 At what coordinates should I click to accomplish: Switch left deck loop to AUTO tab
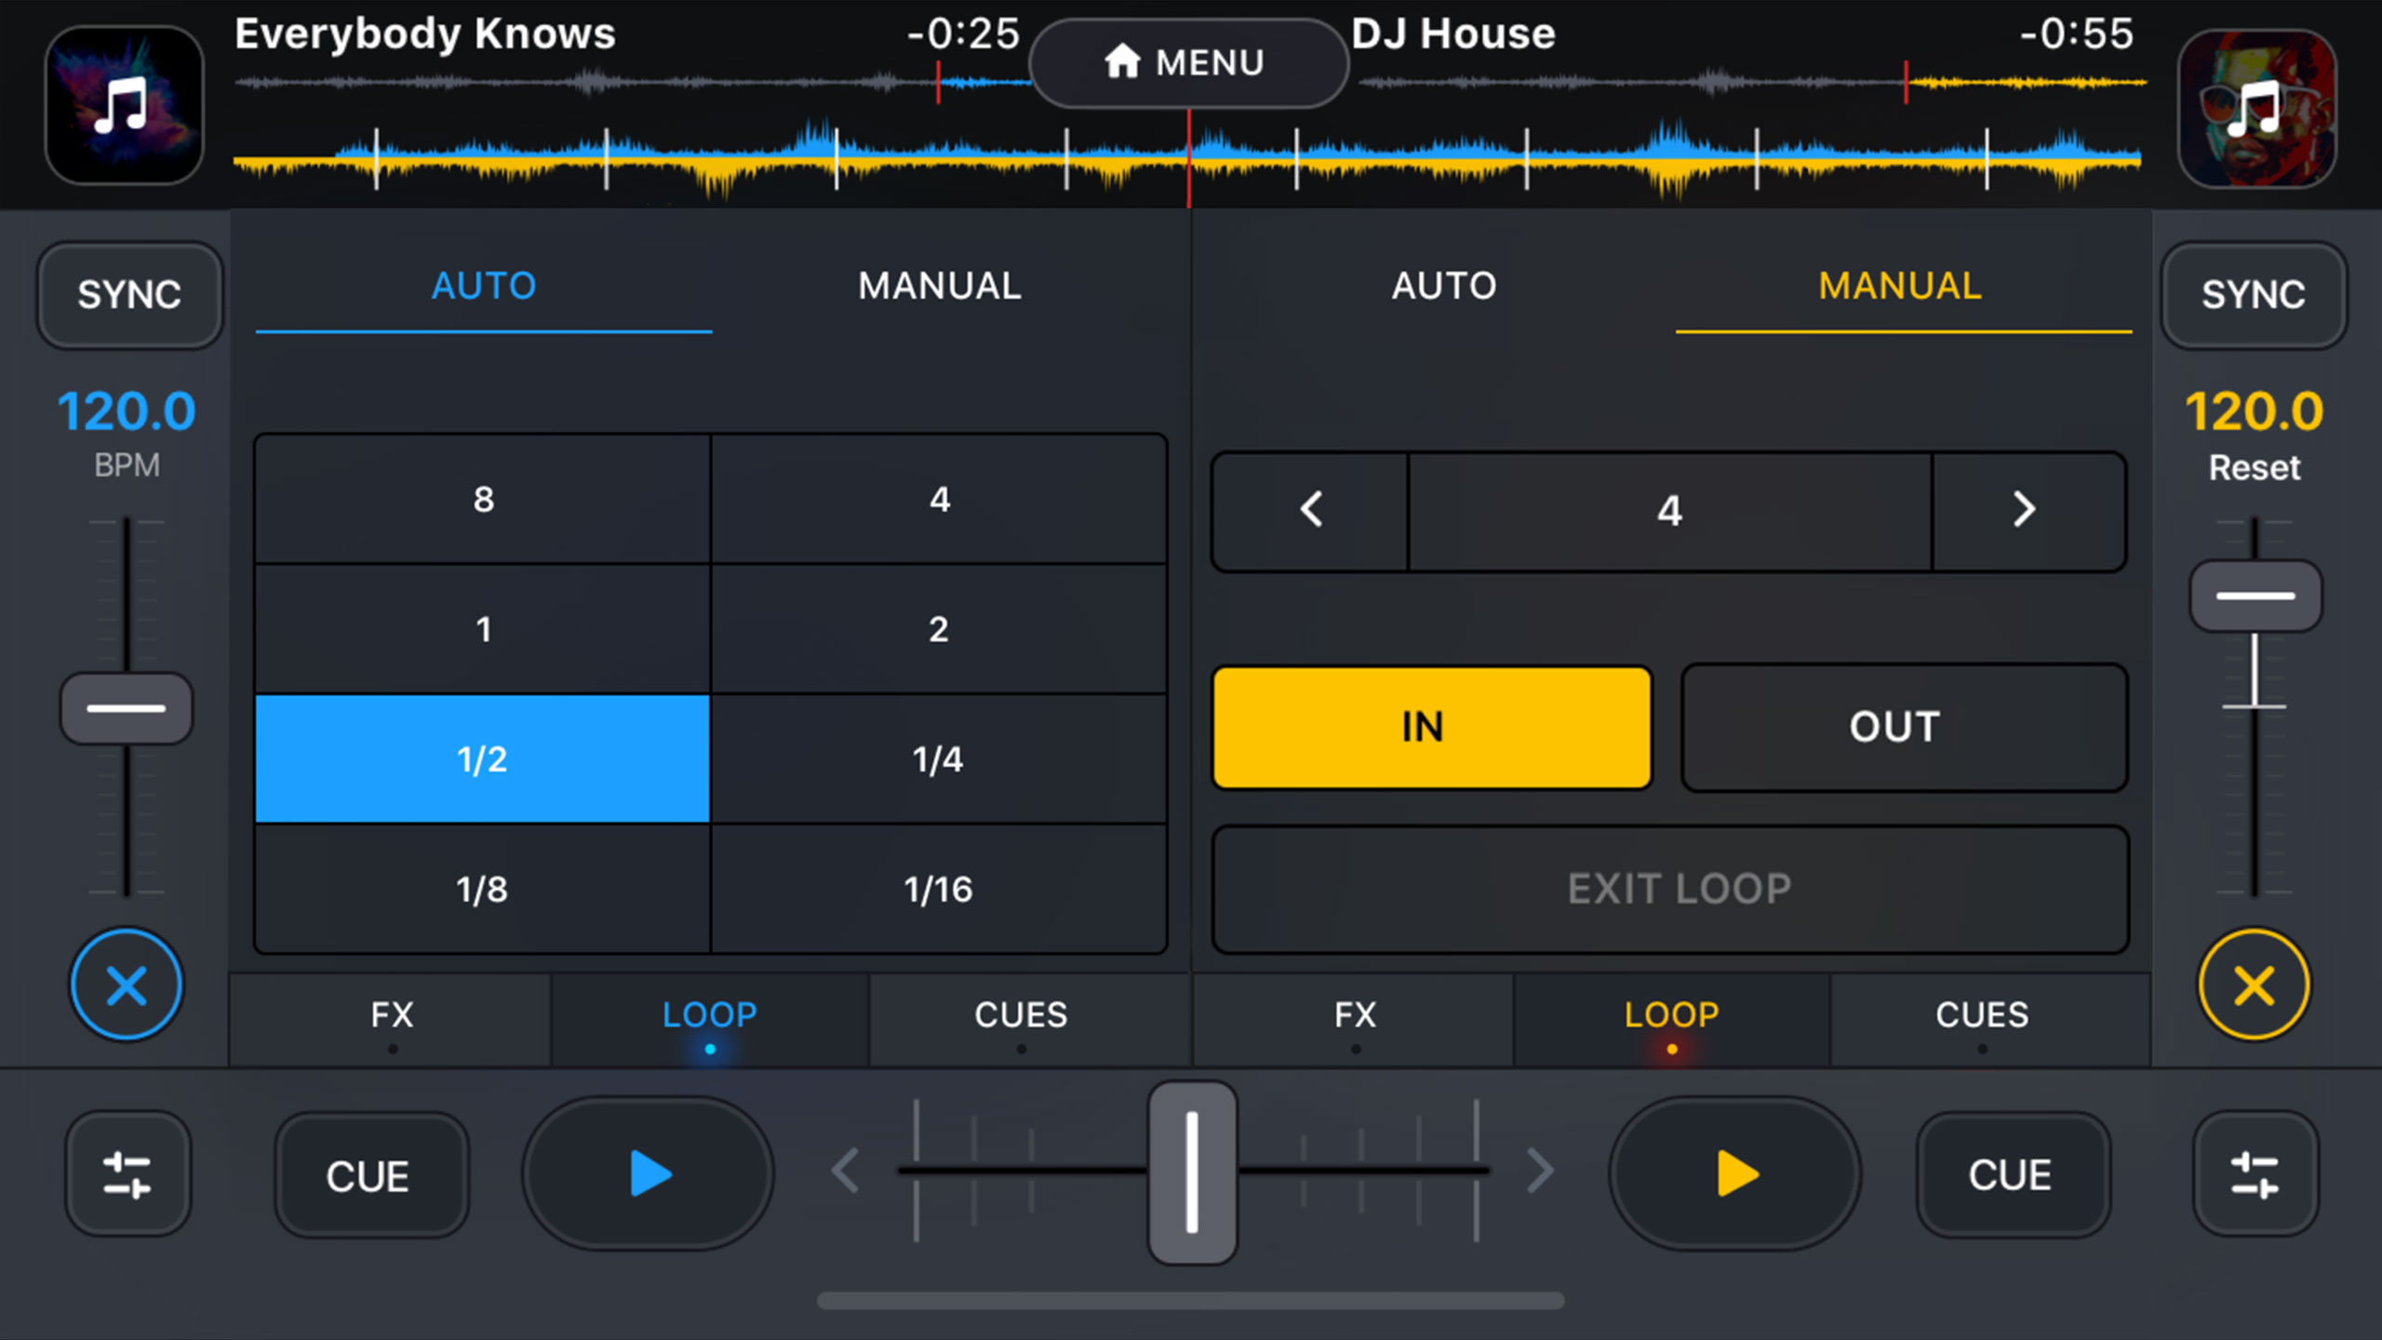click(x=484, y=287)
